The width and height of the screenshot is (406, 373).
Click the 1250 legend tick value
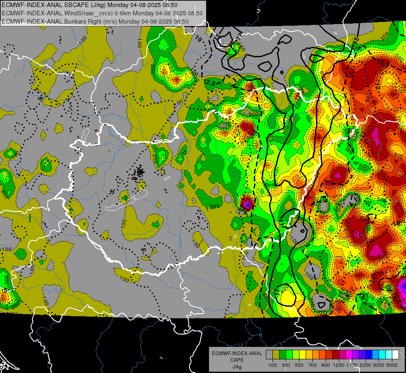(339, 365)
